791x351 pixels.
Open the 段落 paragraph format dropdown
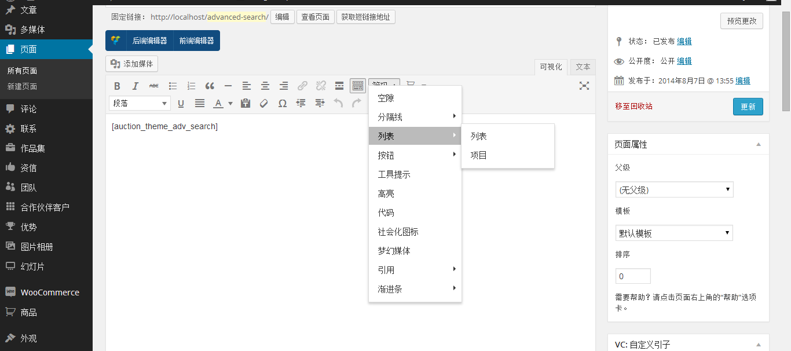[140, 104]
